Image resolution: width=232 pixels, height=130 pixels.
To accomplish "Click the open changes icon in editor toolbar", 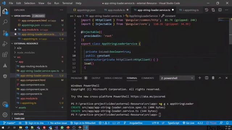I will pyautogui.click(x=213, y=10).
